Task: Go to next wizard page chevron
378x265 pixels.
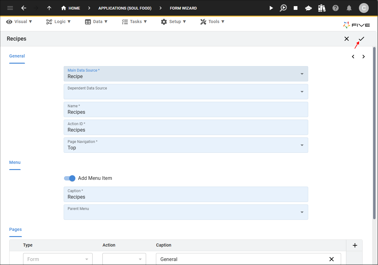Action: point(364,57)
